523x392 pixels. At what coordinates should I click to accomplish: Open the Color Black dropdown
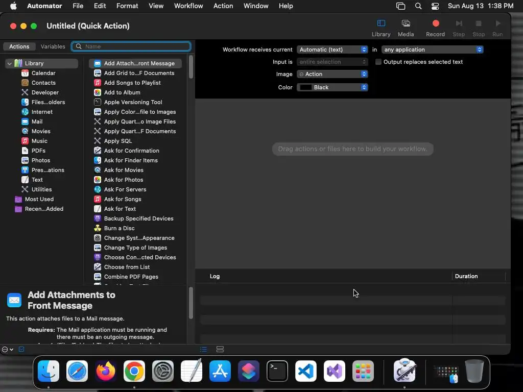[332, 87]
